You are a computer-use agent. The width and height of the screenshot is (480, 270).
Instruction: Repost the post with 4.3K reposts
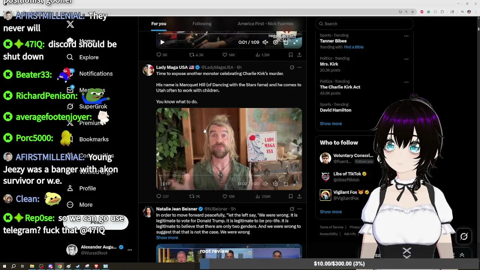coord(196,55)
